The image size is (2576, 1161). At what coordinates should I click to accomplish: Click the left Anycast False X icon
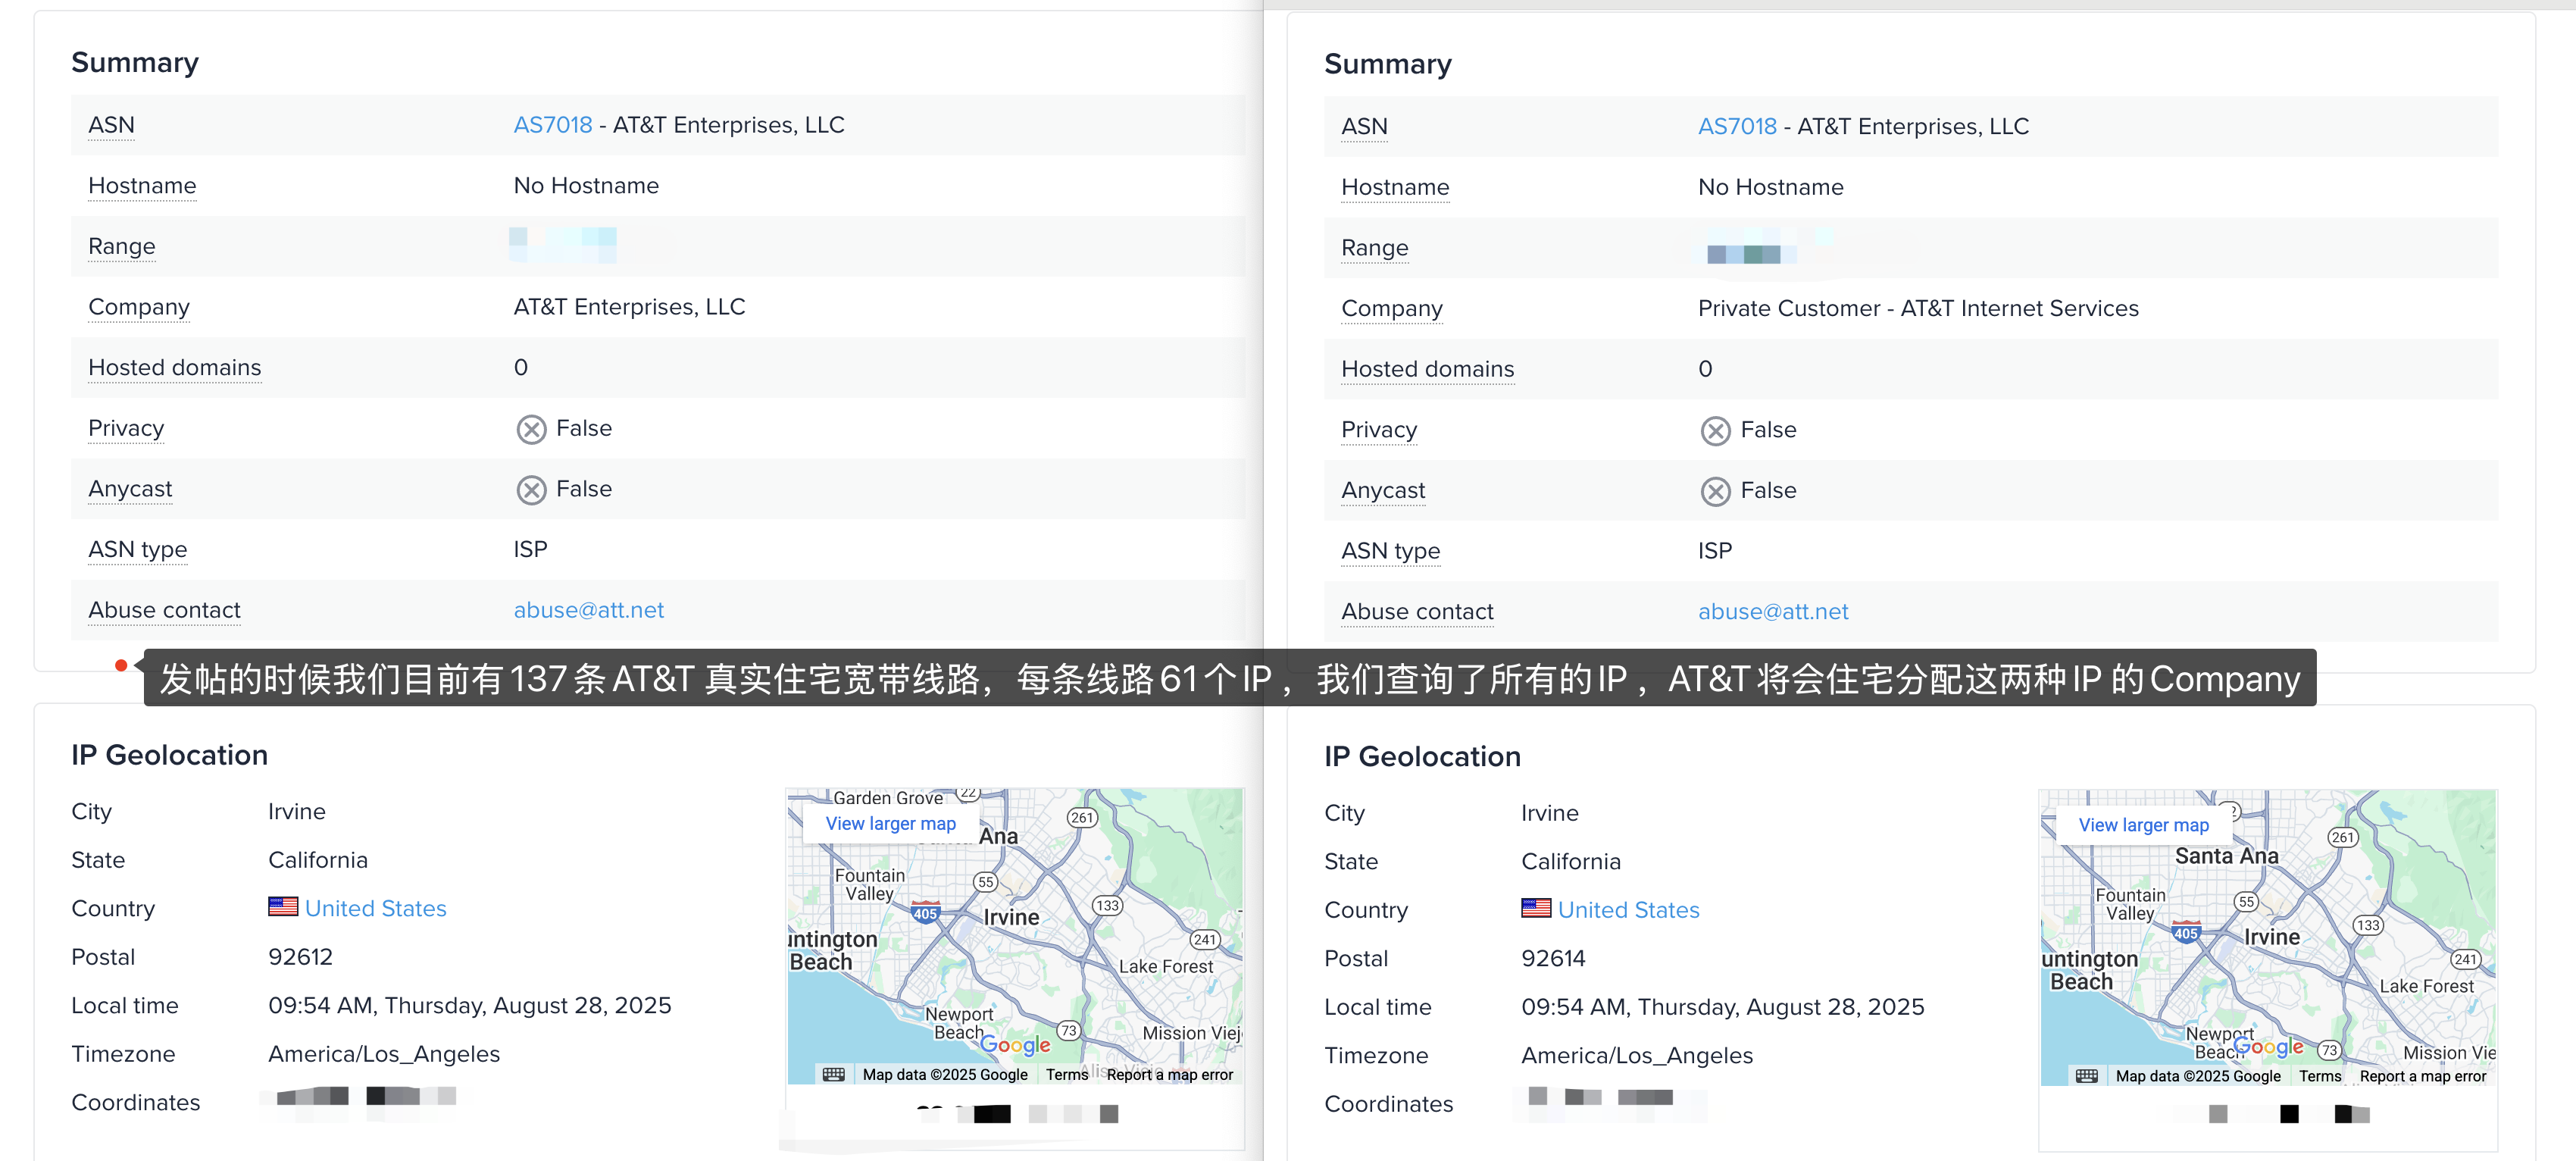(x=531, y=490)
